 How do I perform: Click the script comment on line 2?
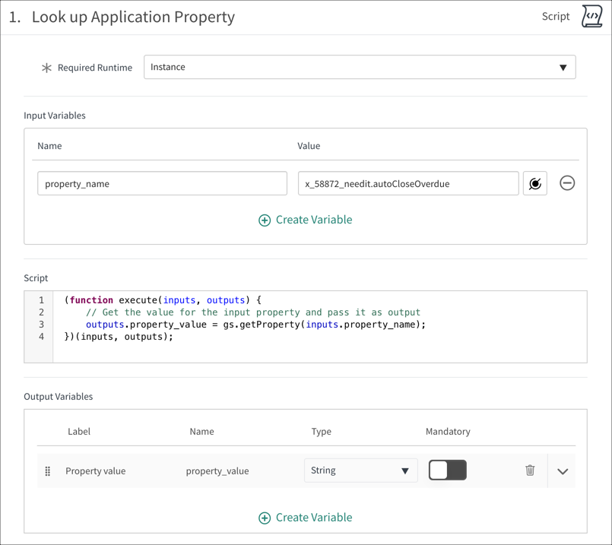click(253, 312)
